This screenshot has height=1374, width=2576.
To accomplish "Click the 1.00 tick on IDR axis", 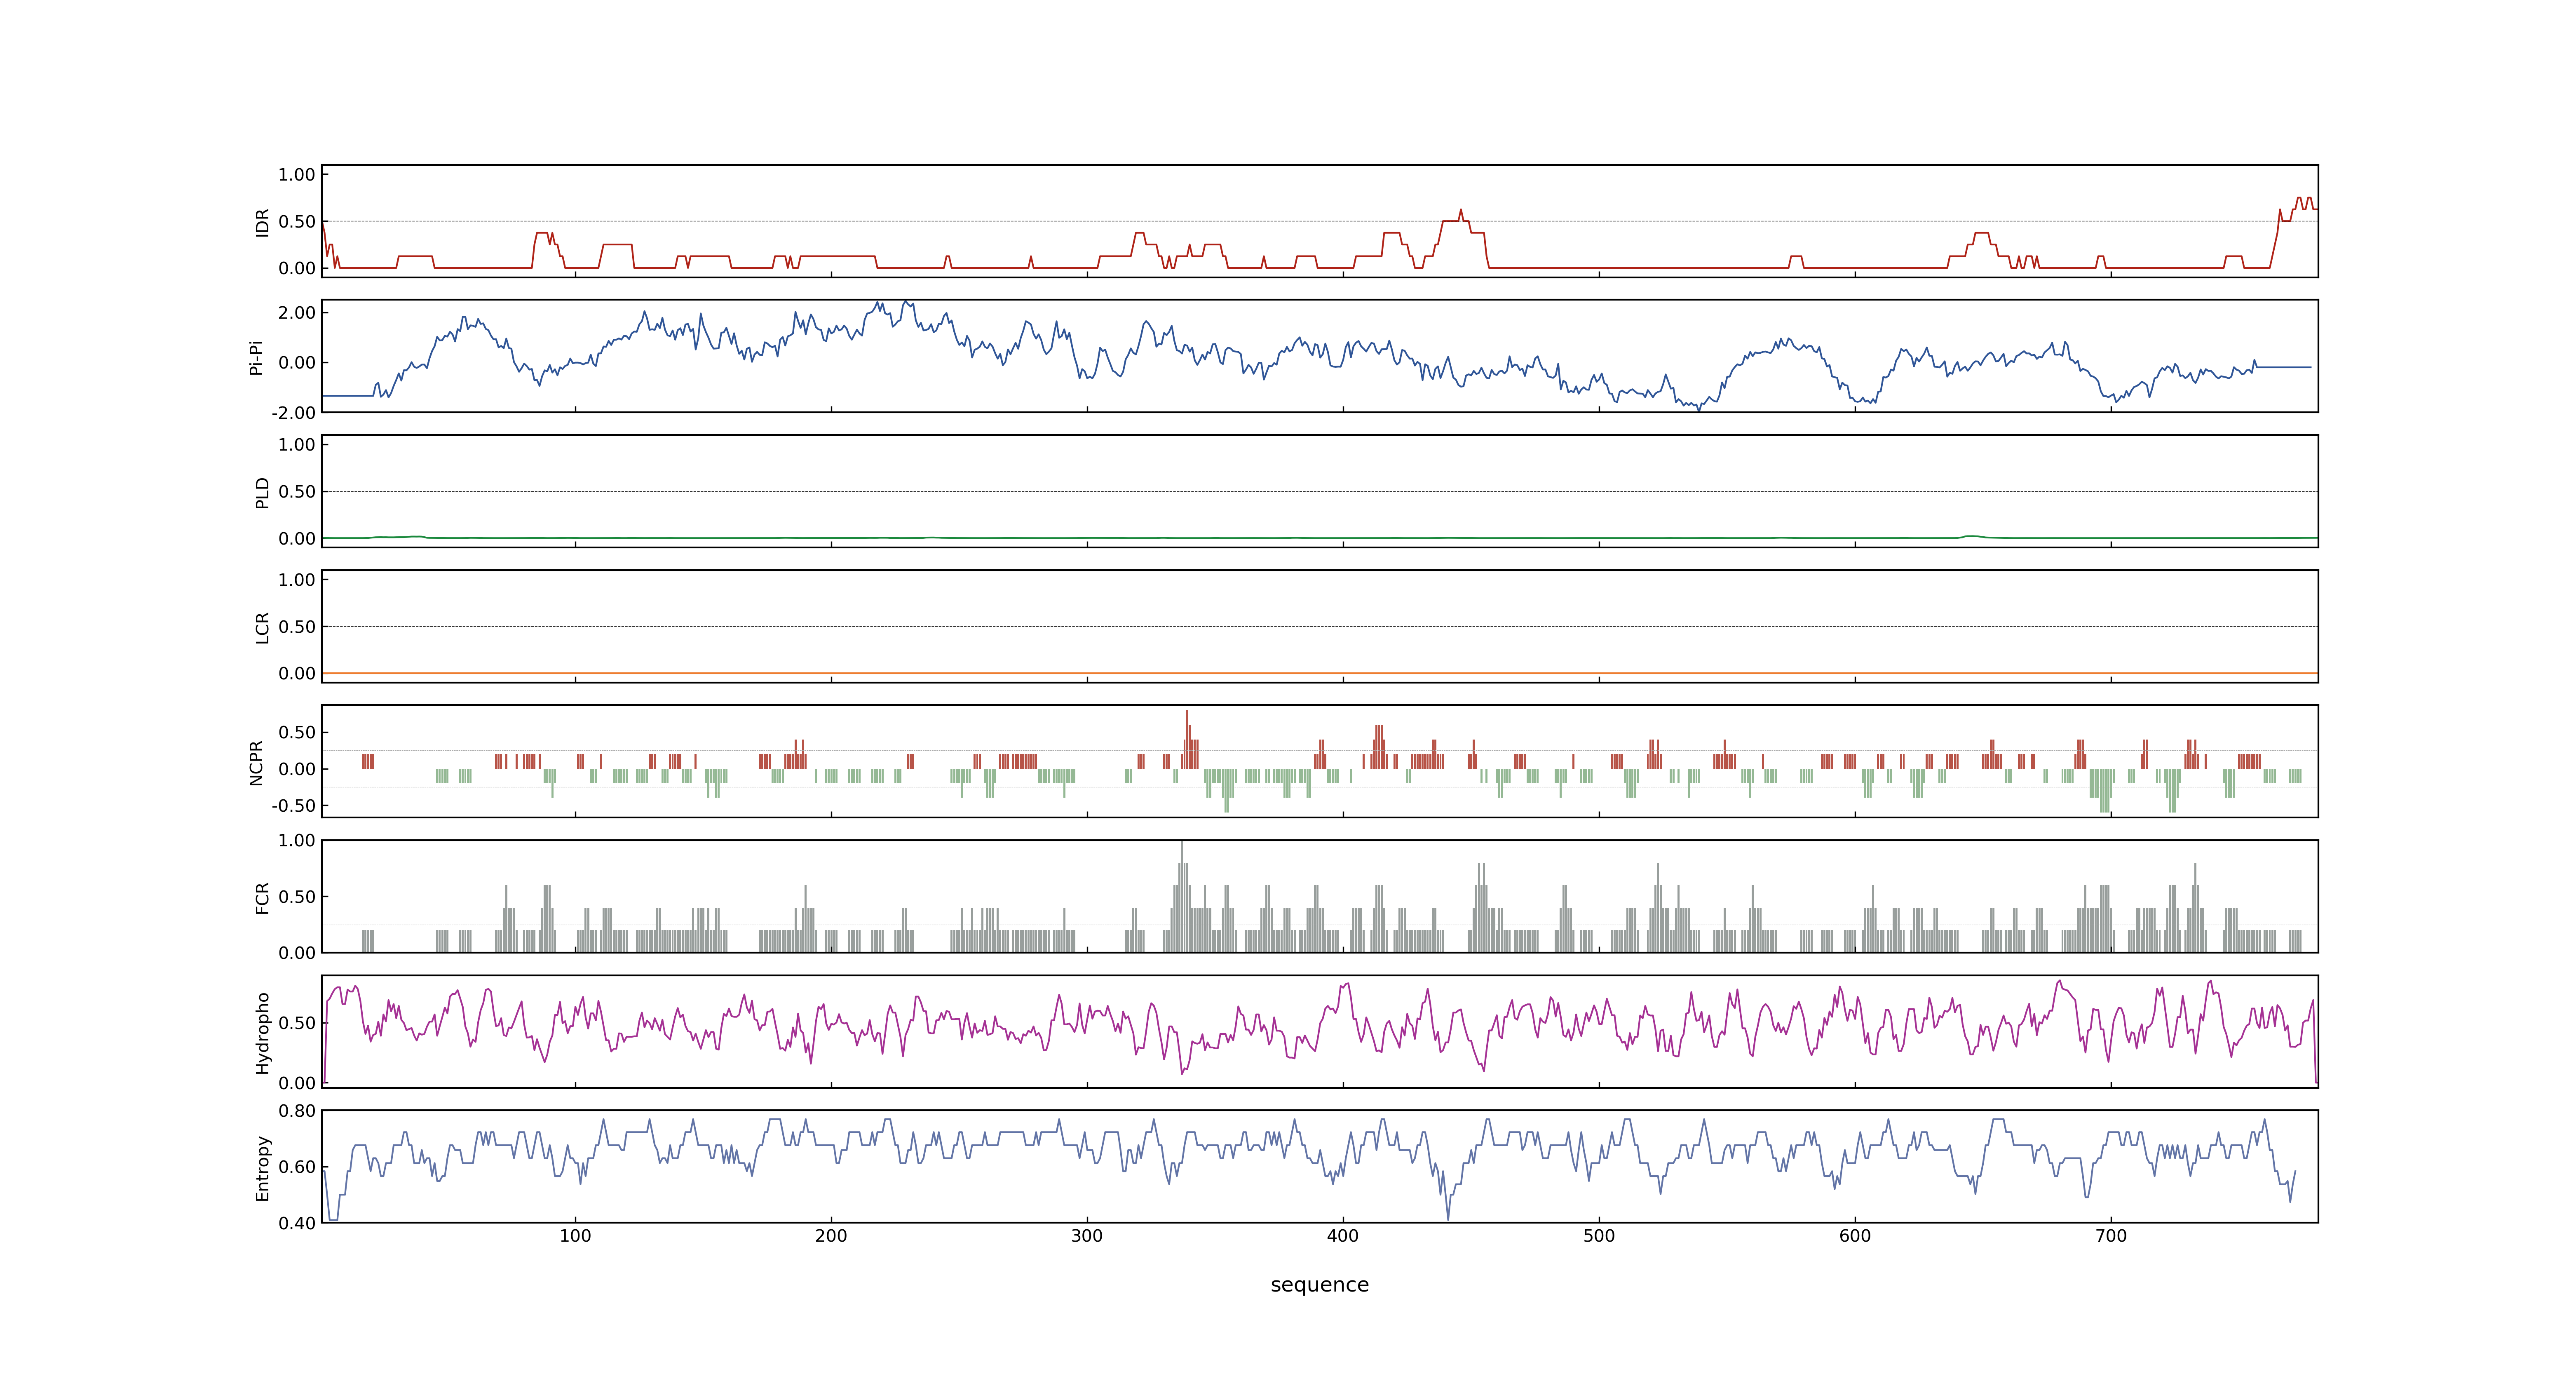I will (297, 175).
